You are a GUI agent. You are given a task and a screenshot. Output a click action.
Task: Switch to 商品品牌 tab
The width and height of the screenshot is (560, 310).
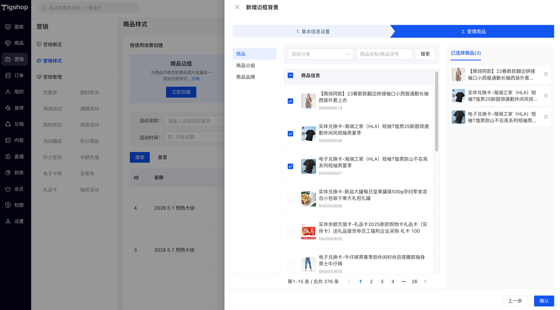tap(246, 77)
